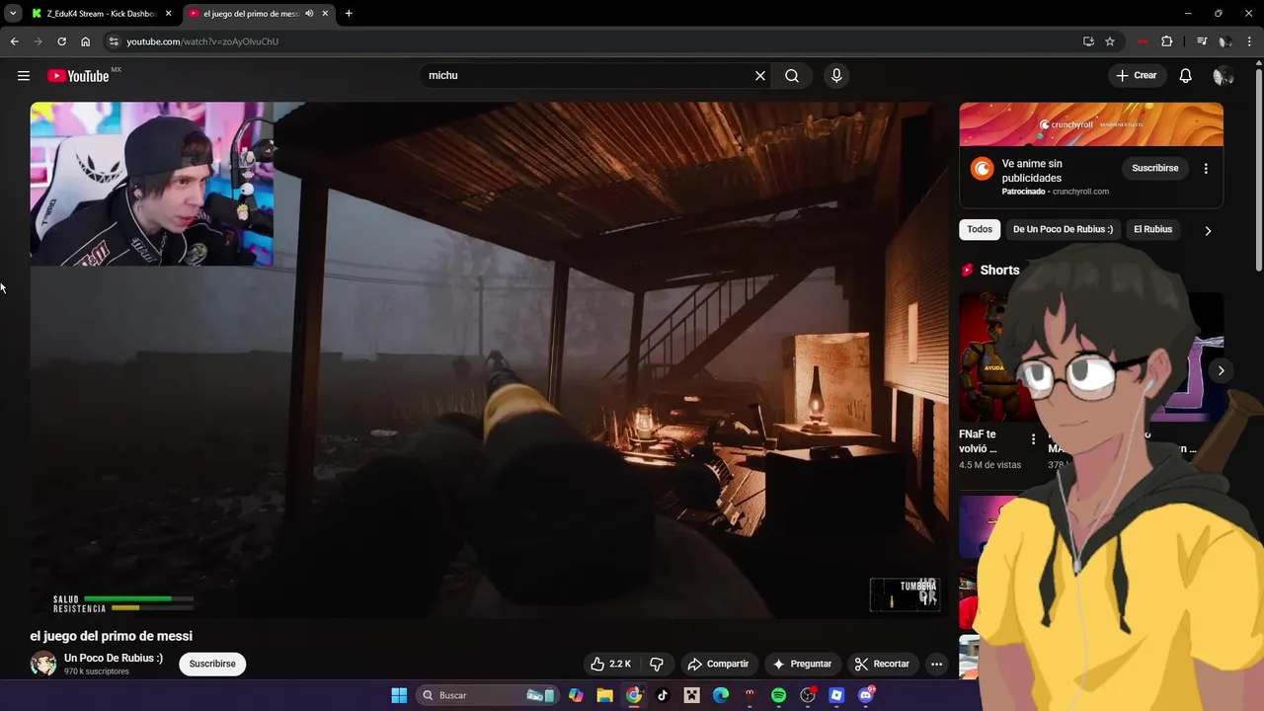Click the page vertical scrollbar
The image size is (1264, 711).
click(x=1258, y=168)
